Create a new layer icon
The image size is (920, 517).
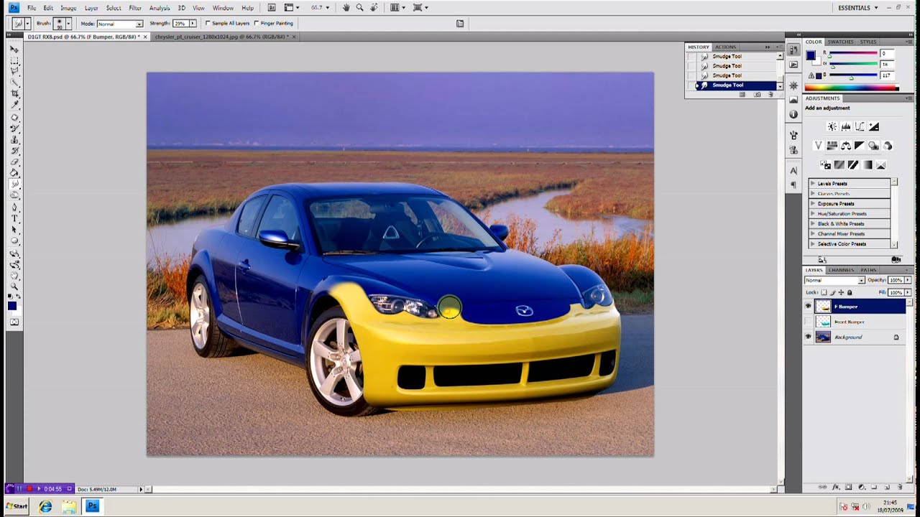pos(887,488)
